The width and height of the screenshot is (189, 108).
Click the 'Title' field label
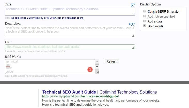click(x=8, y=4)
